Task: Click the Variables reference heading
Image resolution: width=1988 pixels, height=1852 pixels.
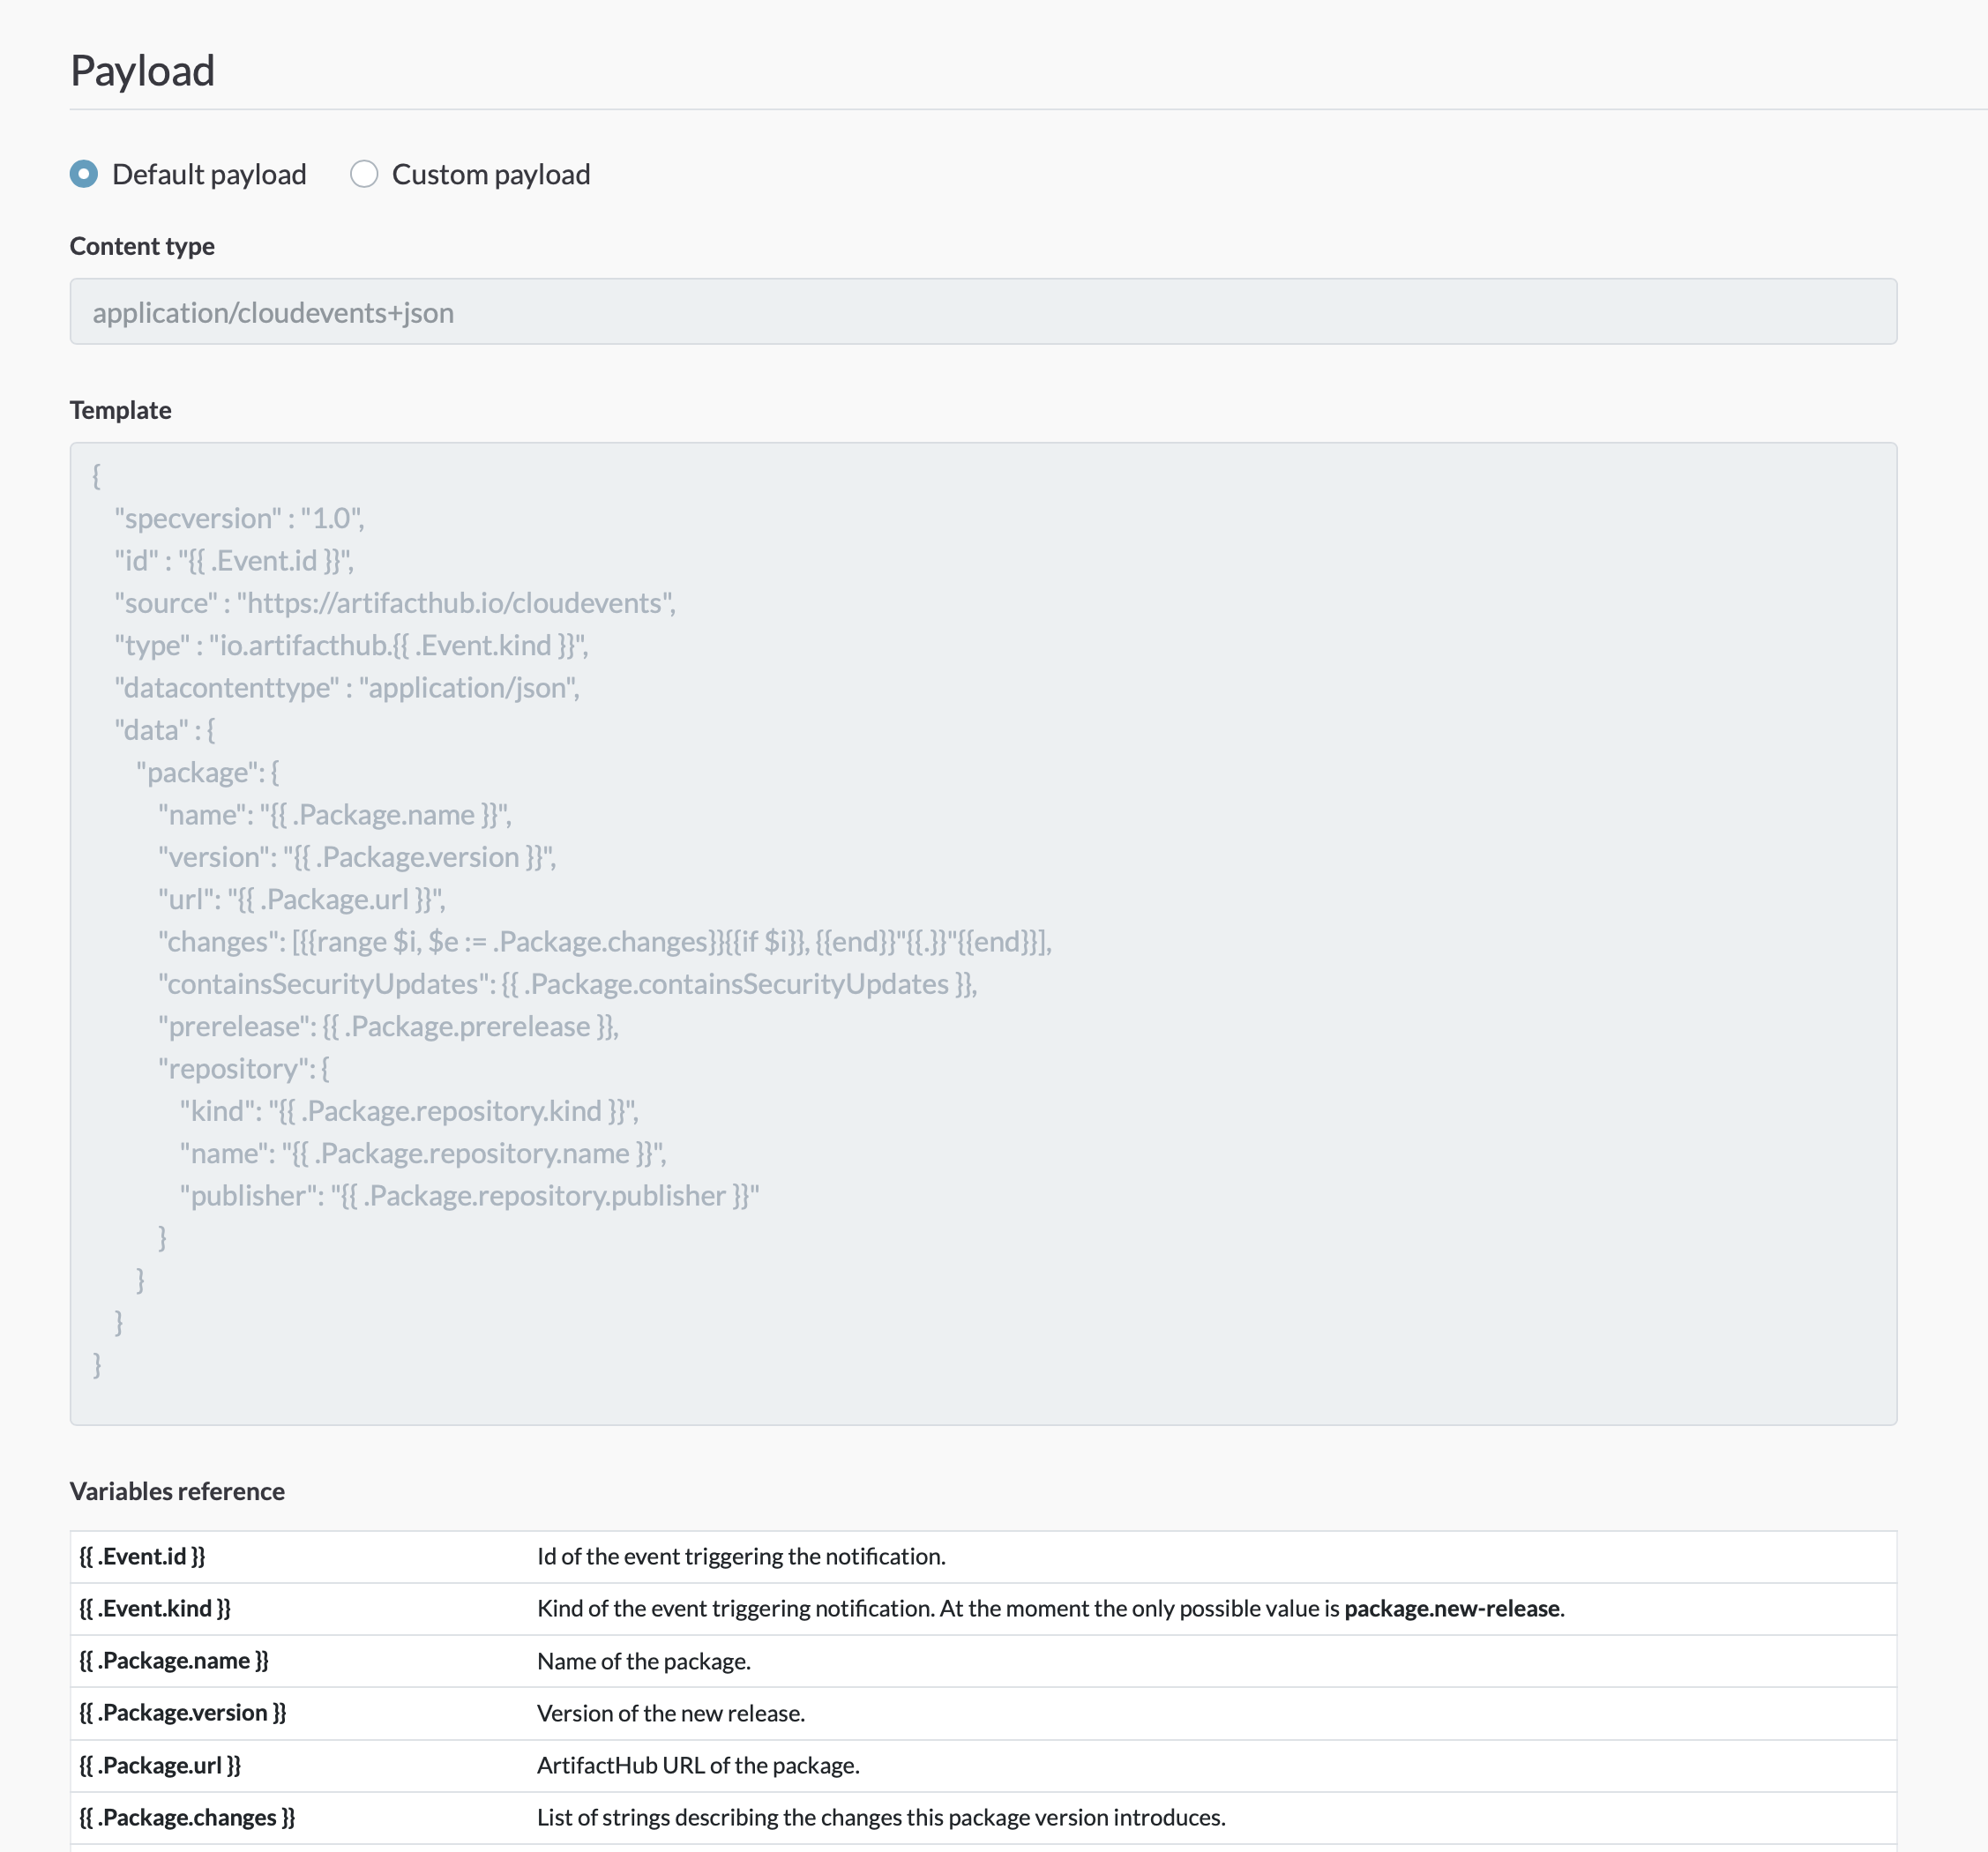Action: (x=177, y=1491)
